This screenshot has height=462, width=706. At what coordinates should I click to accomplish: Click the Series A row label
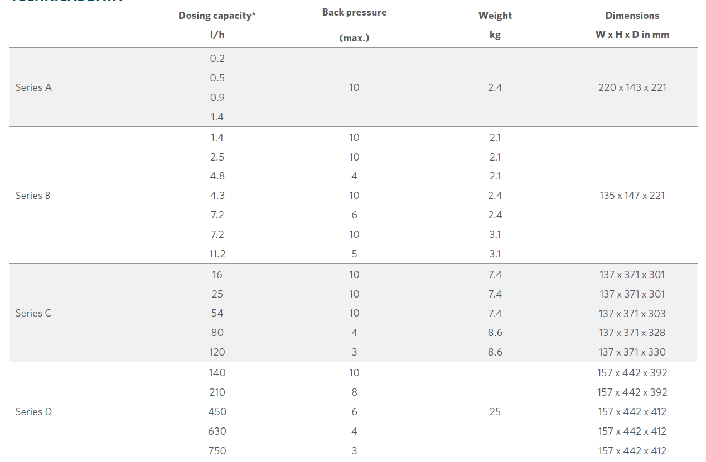(33, 87)
